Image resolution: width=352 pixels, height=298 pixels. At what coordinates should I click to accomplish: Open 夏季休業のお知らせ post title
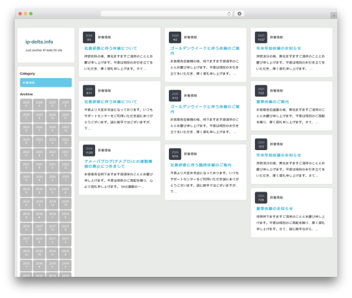(x=275, y=209)
